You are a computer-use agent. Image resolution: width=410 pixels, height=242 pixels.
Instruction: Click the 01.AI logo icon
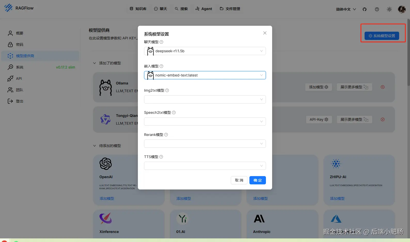point(183,219)
